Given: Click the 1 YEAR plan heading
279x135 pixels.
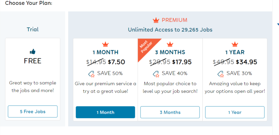Looking at the screenshot, I should point(235,52).
